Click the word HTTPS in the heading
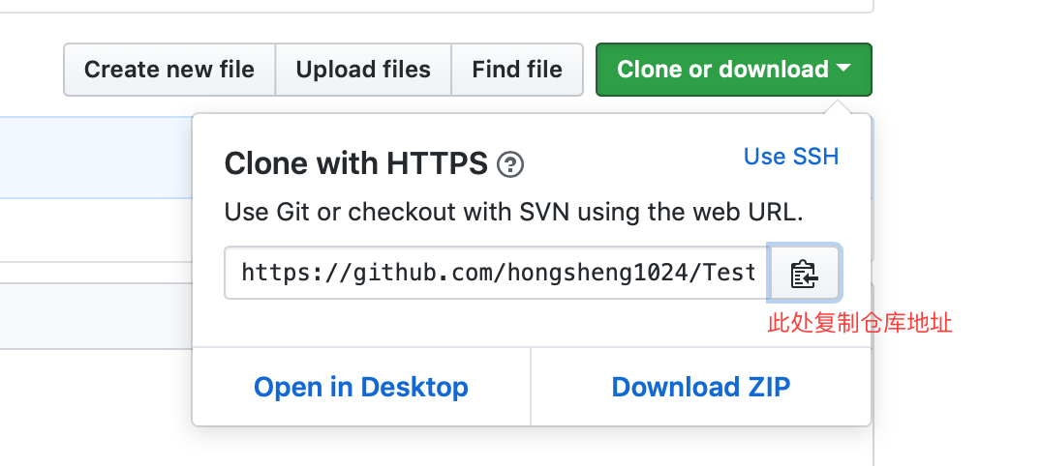This screenshot has width=1042, height=466. [x=438, y=163]
